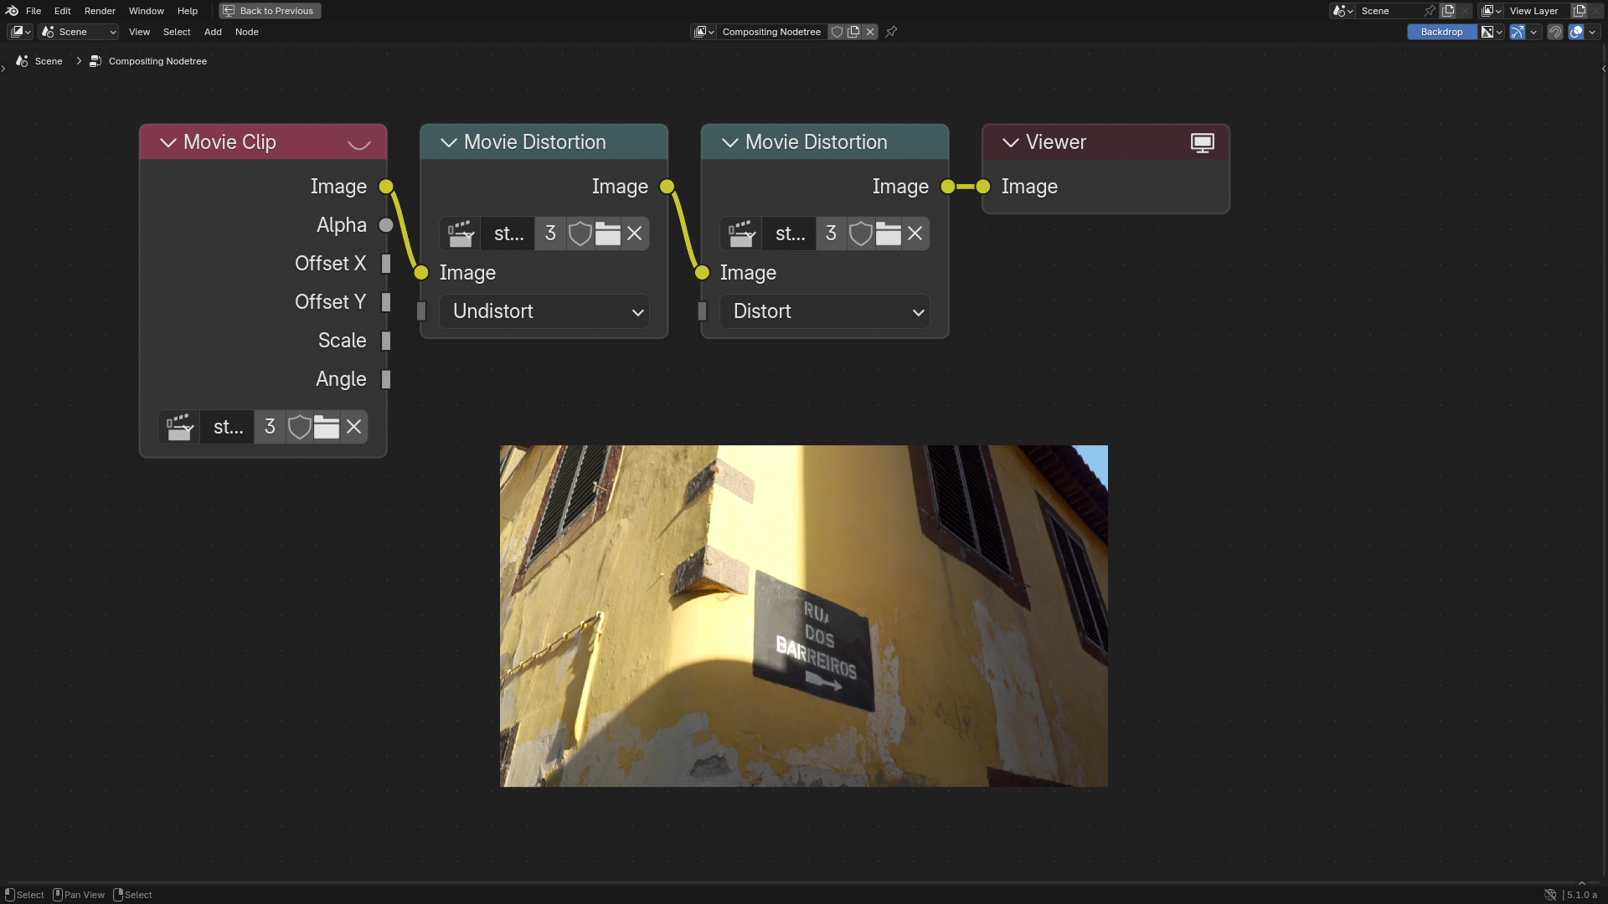Unlink clip in Movie Clip node
This screenshot has height=904, width=1608.
[354, 427]
